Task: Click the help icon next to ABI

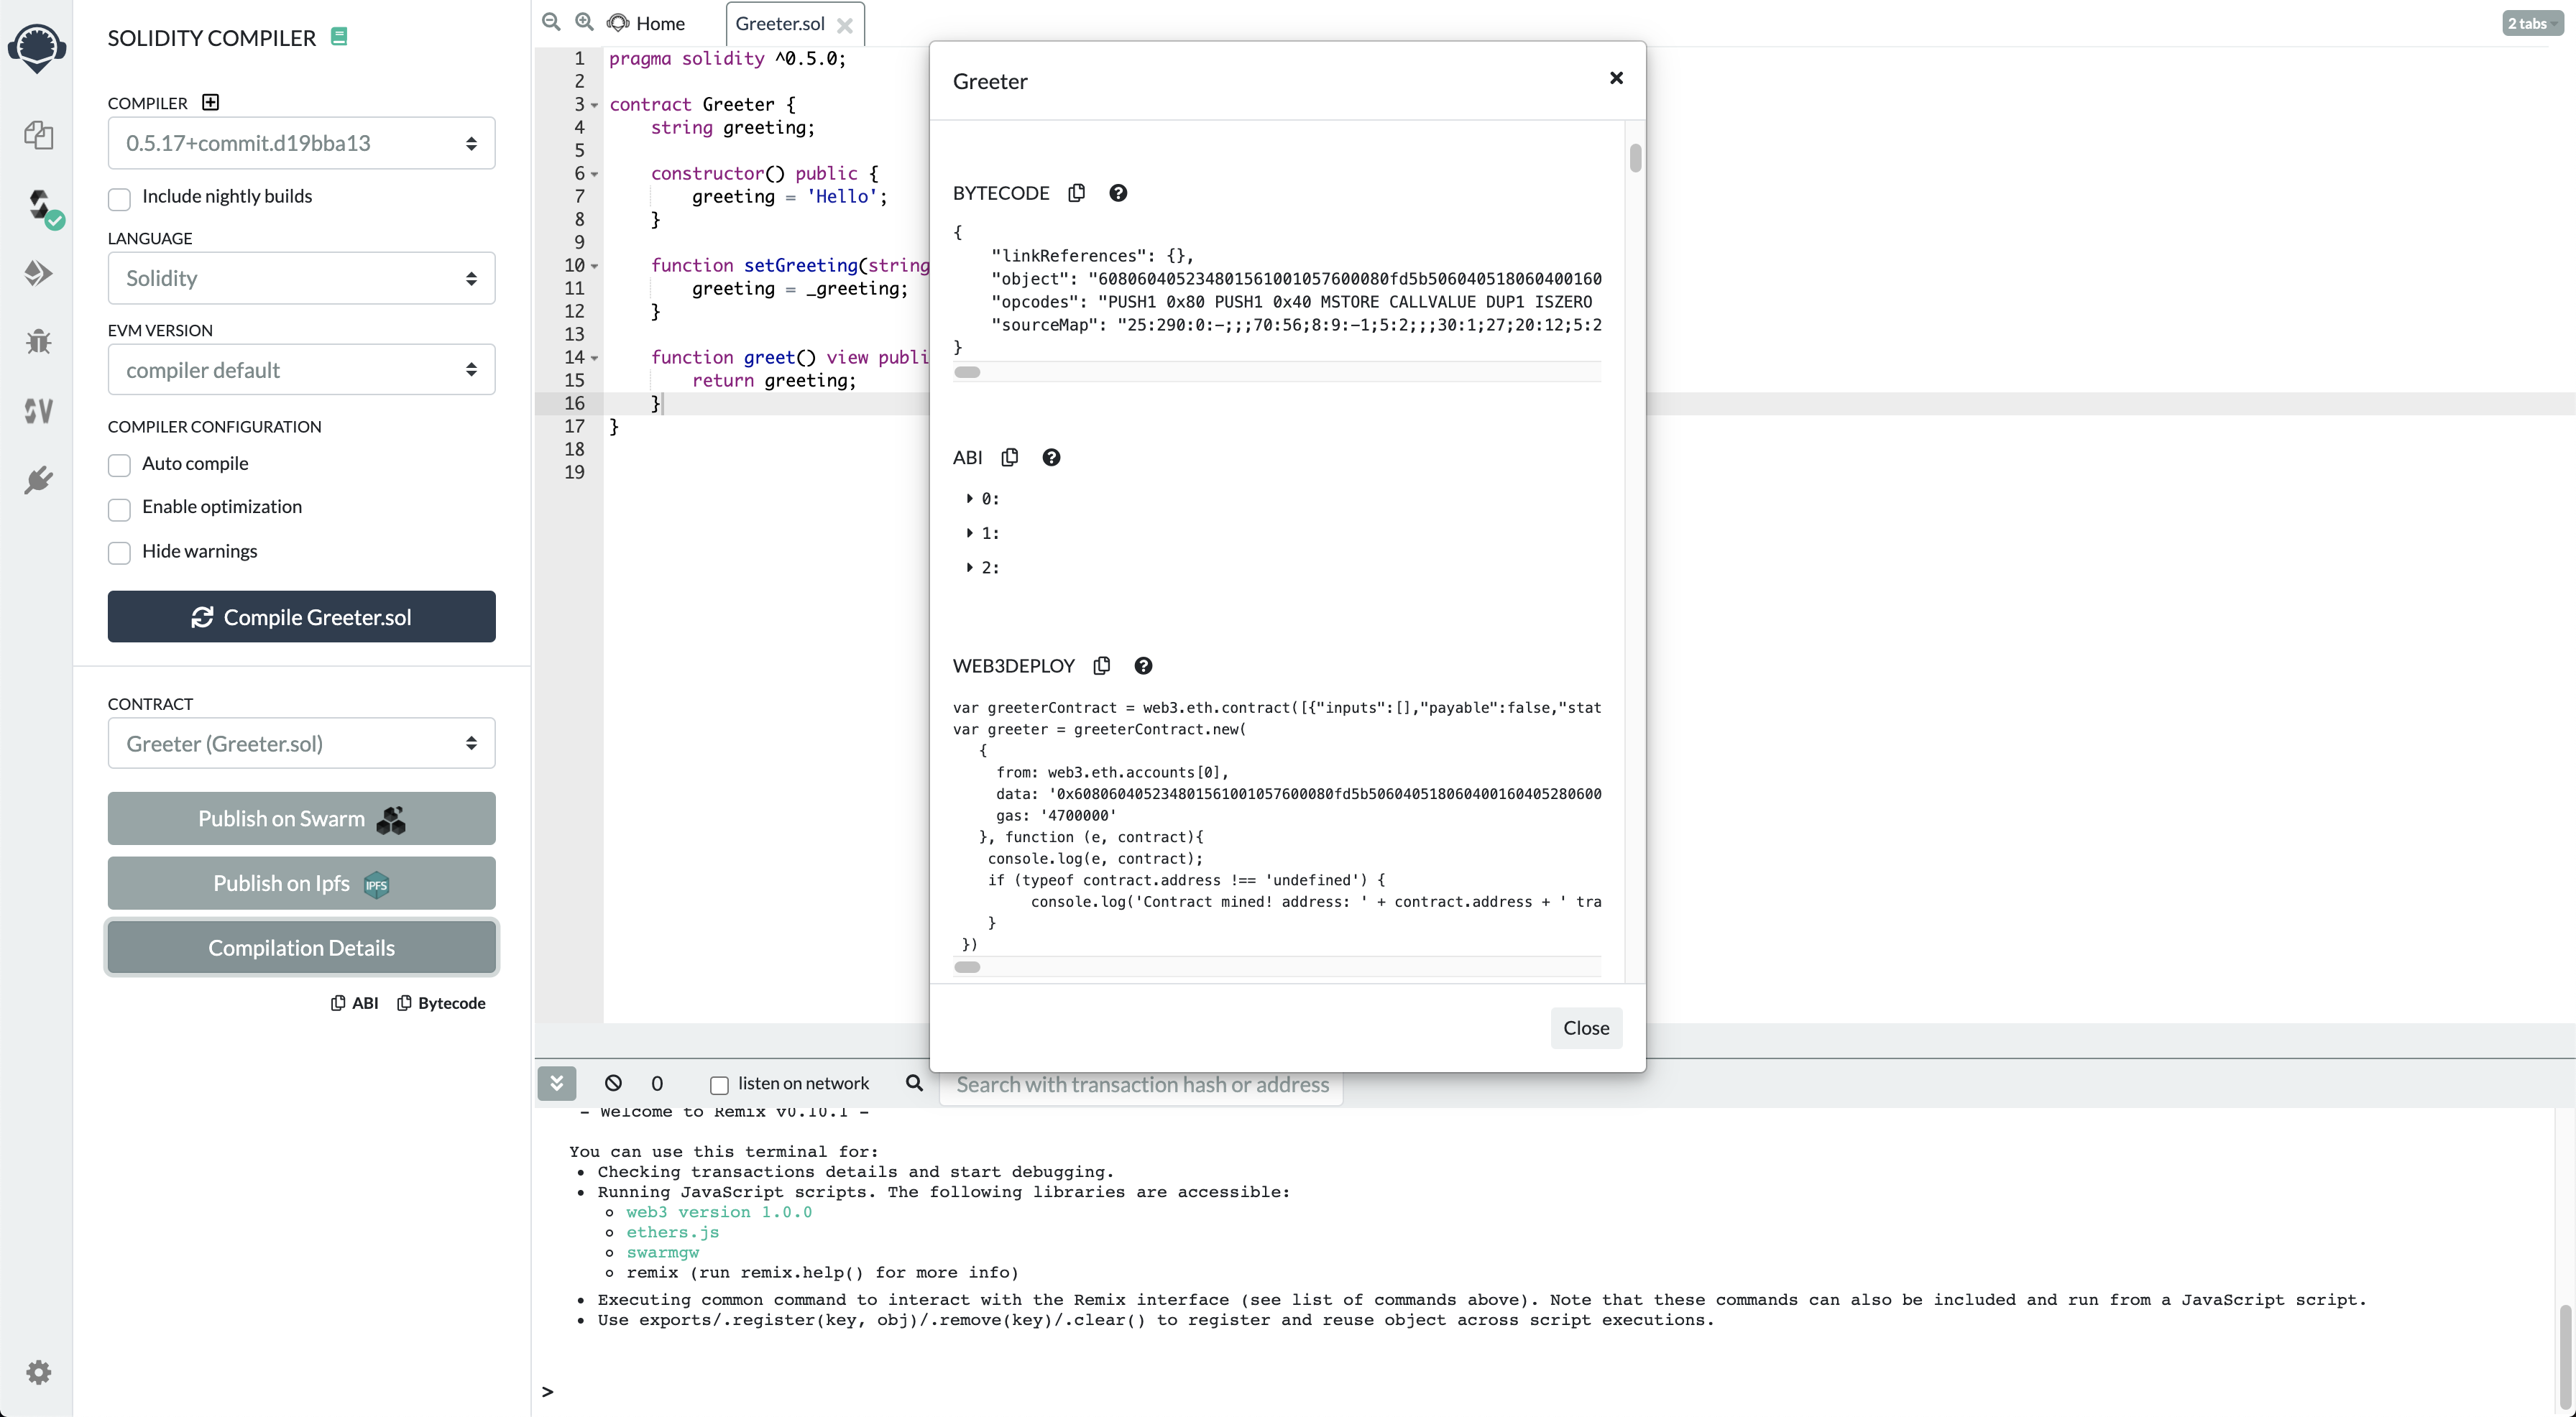Action: (x=1051, y=457)
